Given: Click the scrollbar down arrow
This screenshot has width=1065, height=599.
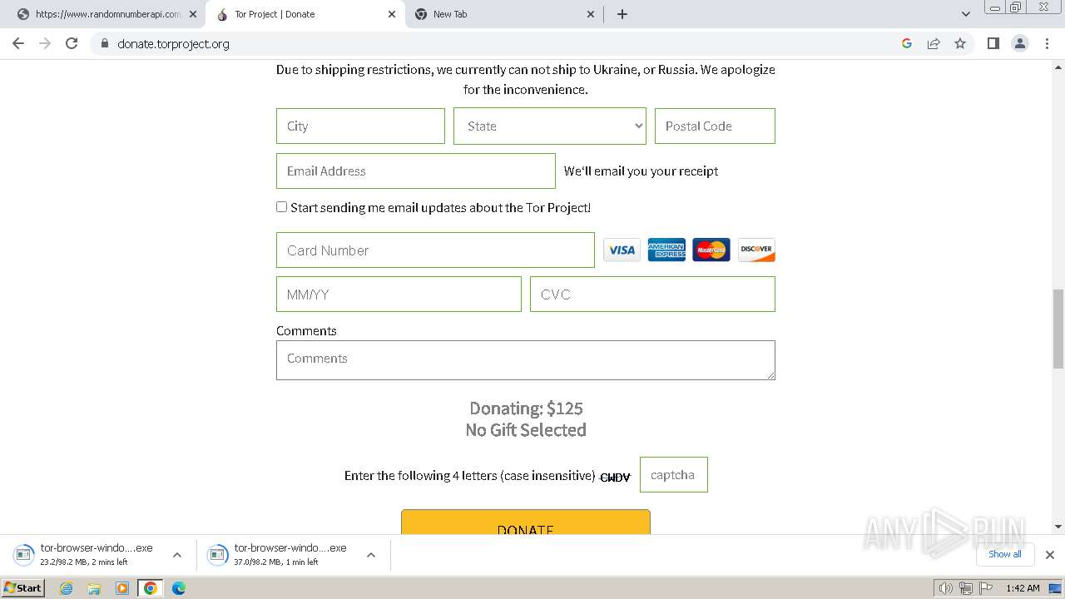Looking at the screenshot, I should (1058, 527).
